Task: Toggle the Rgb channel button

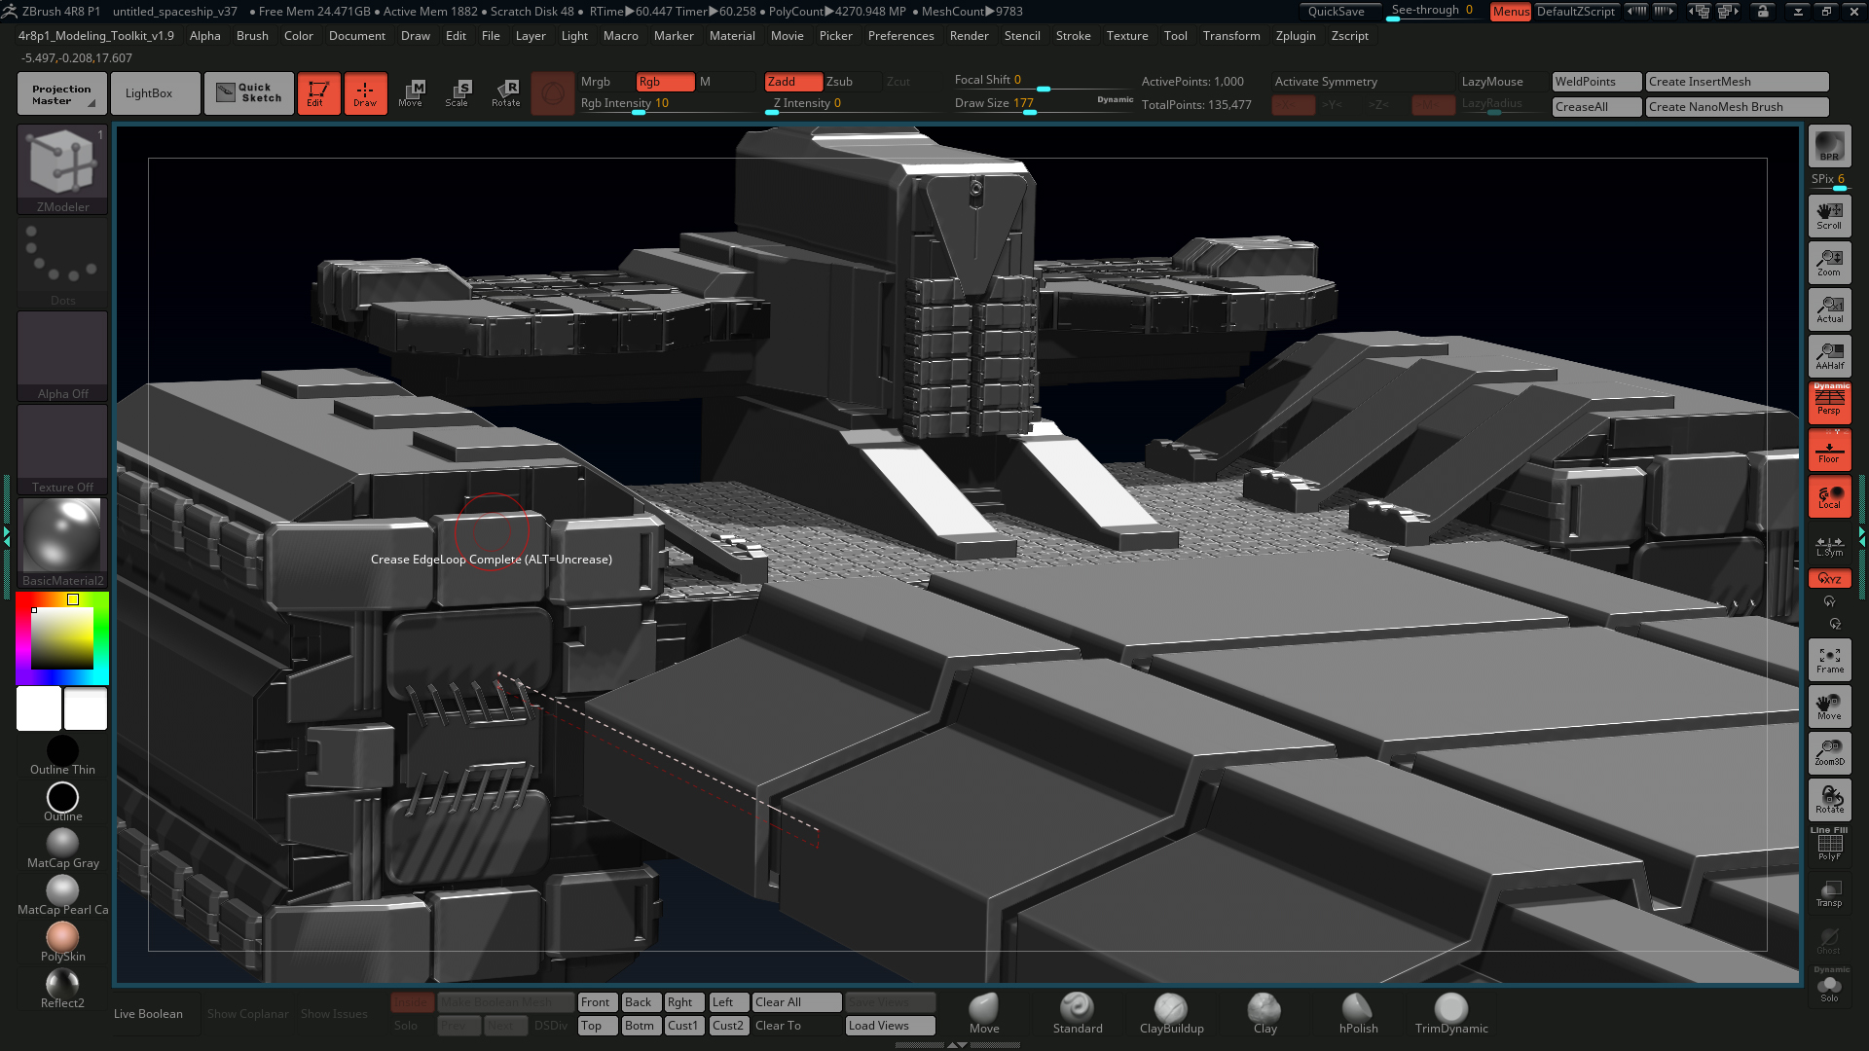Action: 665,82
